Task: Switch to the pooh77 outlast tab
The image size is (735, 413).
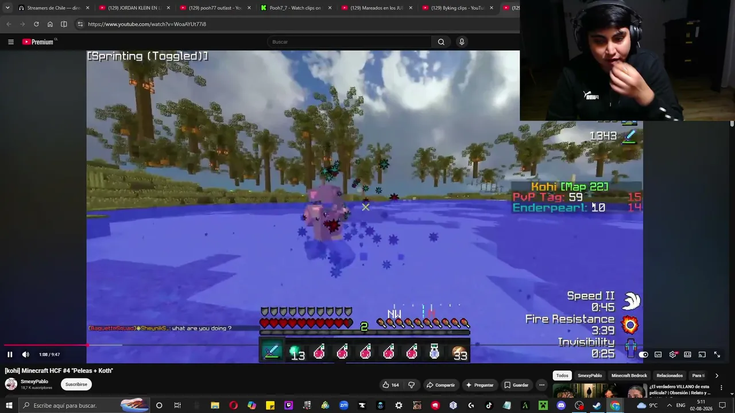Action: click(215, 8)
